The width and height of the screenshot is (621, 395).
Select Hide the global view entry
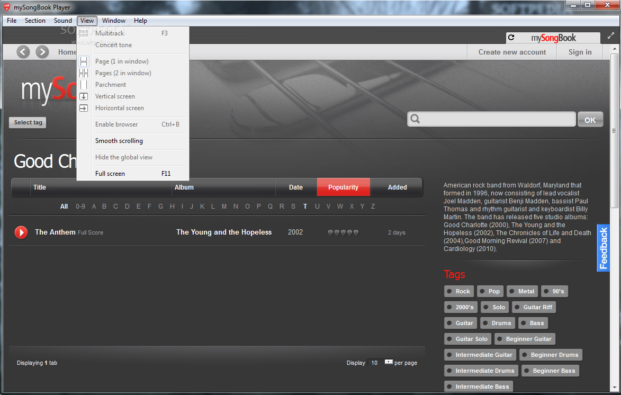133,157
